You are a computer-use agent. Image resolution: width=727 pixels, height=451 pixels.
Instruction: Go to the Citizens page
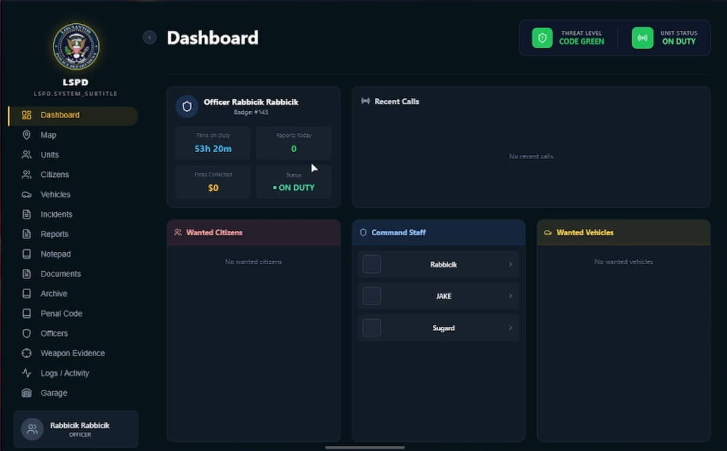point(74,174)
